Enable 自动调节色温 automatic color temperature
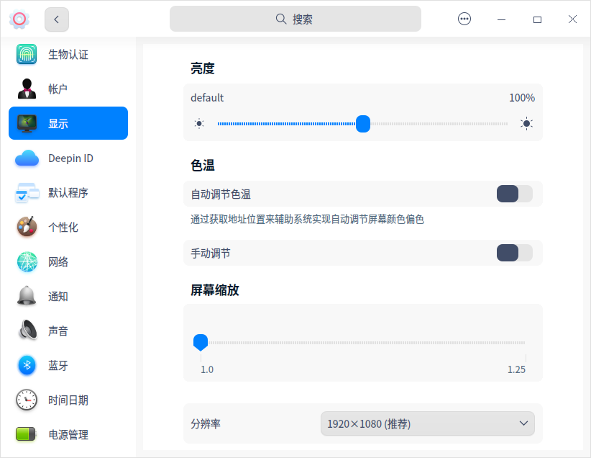Viewport: 591px width, 458px height. [514, 194]
